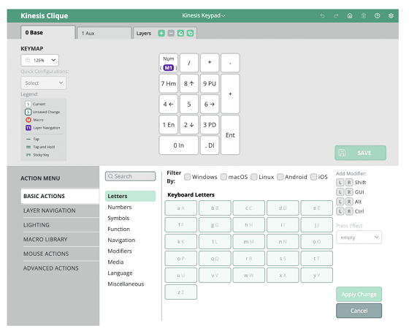Viewport: 409px width, 334px height.
Task: Enable the Android filter checkbox
Action: coord(280,177)
